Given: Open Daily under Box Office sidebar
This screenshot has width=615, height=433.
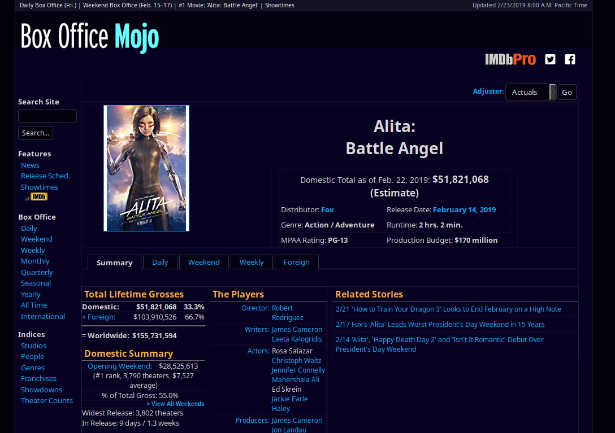Looking at the screenshot, I should coord(29,228).
